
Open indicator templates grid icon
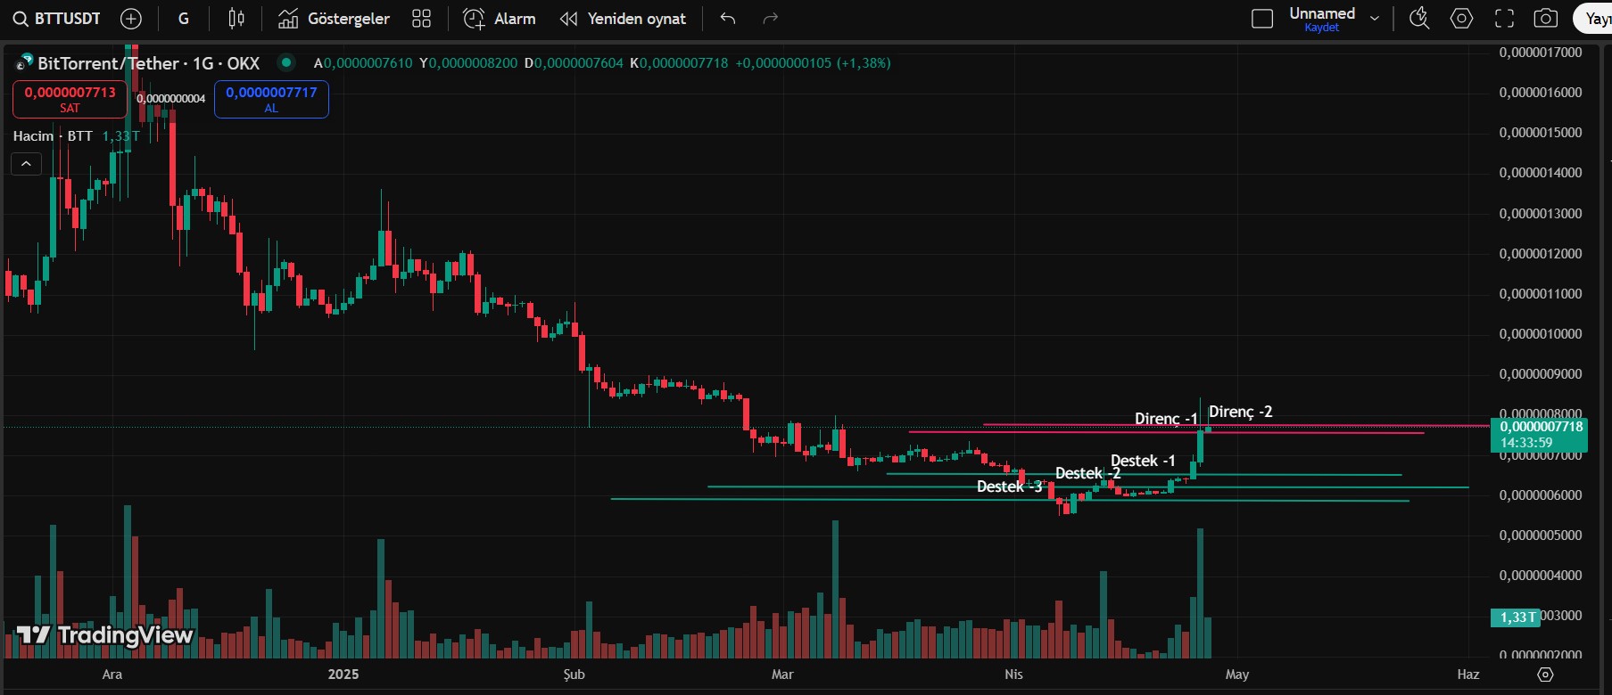coord(422,18)
